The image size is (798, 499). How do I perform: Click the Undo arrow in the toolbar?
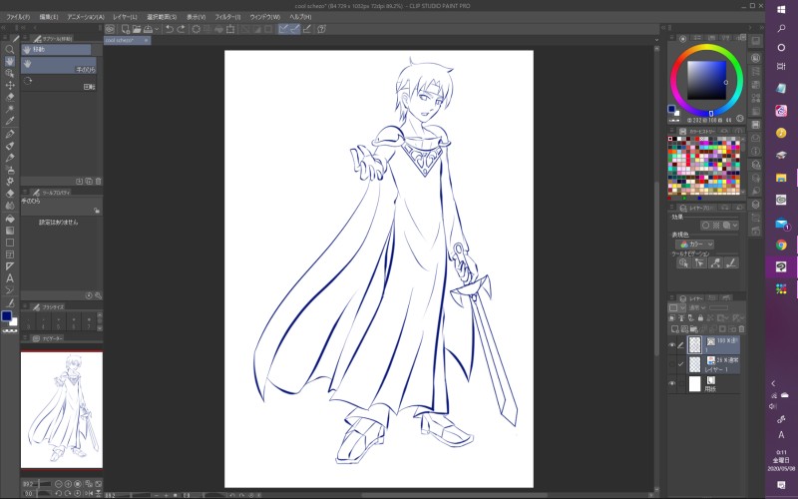[170, 29]
